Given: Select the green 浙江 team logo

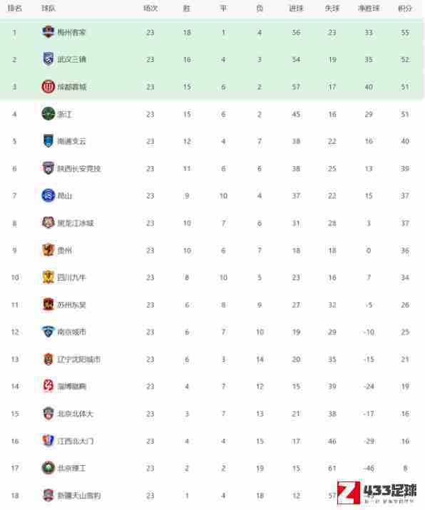Looking at the screenshot, I should (x=48, y=114).
